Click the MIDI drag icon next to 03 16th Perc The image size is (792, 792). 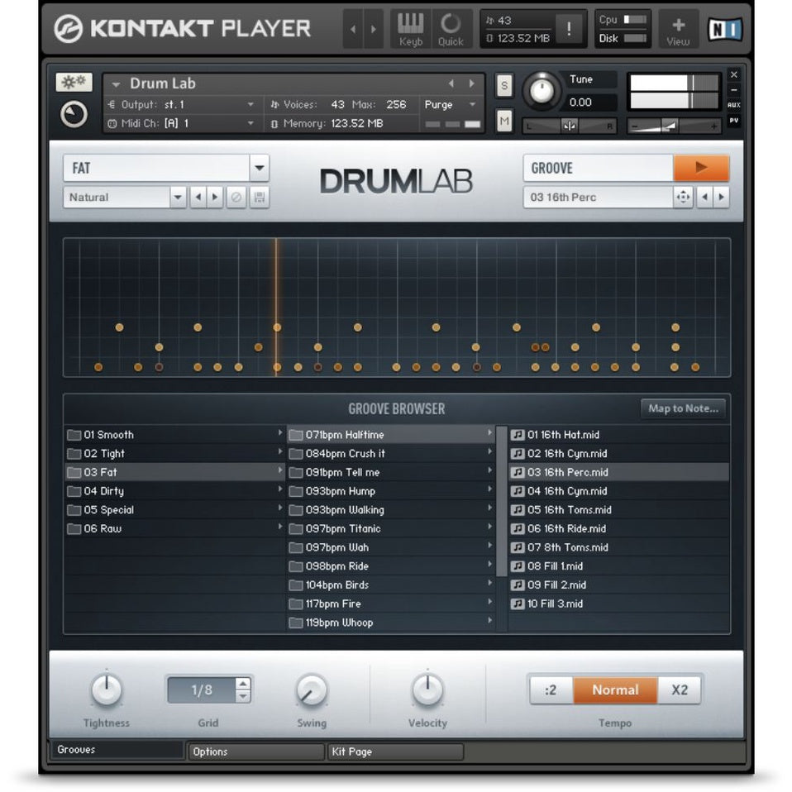point(683,198)
